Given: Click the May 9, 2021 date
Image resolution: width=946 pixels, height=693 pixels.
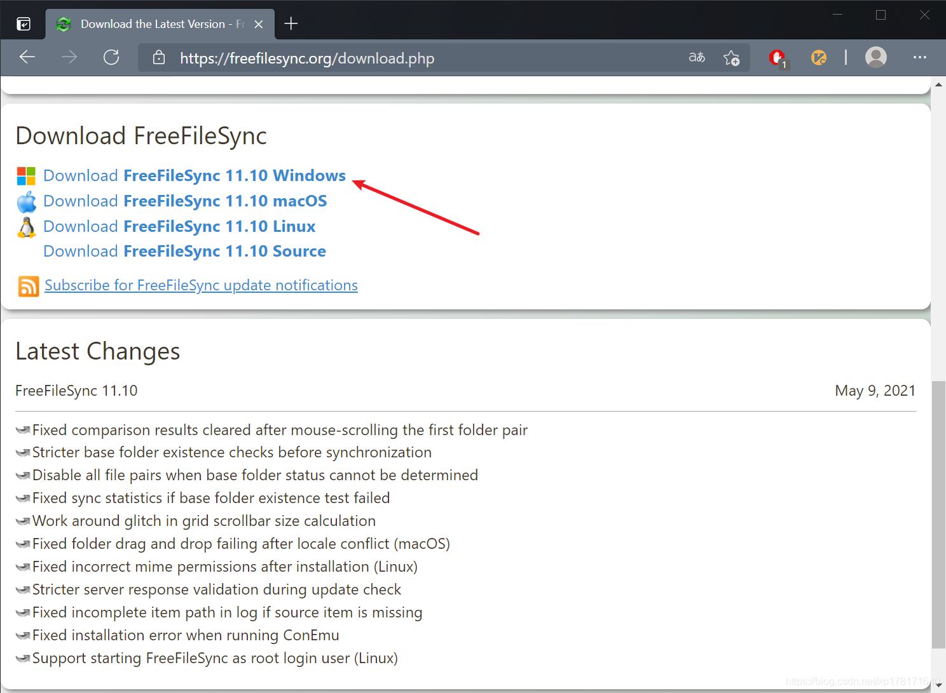Looking at the screenshot, I should (875, 391).
